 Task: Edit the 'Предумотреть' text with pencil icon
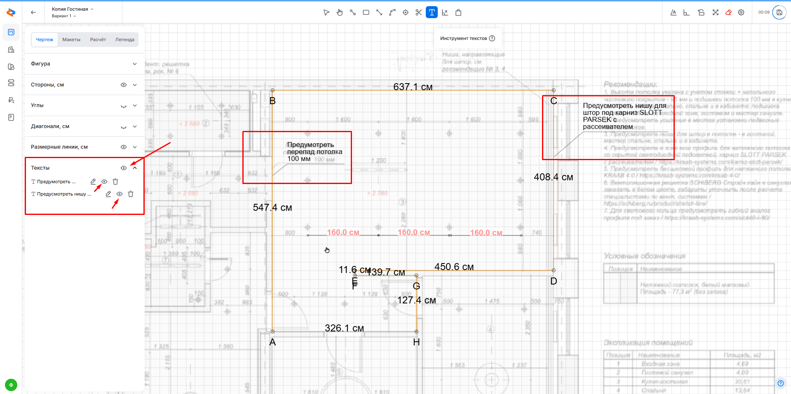[x=93, y=182]
